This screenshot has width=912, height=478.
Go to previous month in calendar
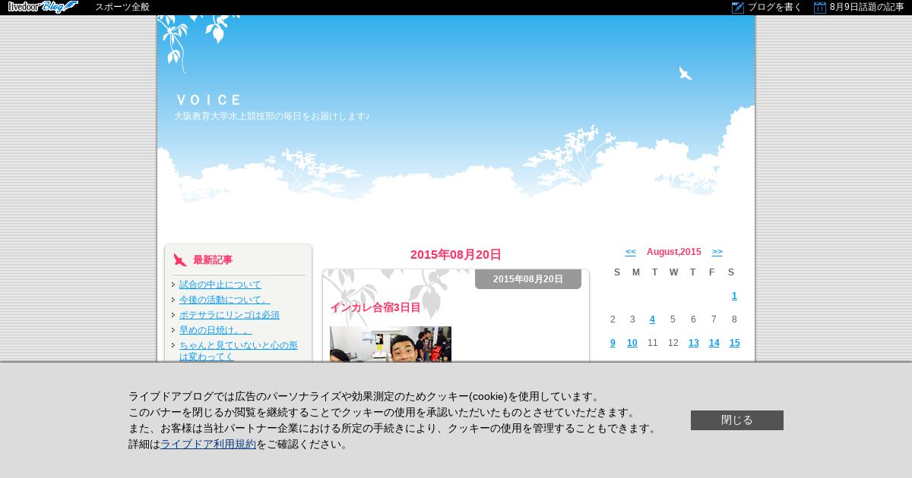click(x=631, y=252)
